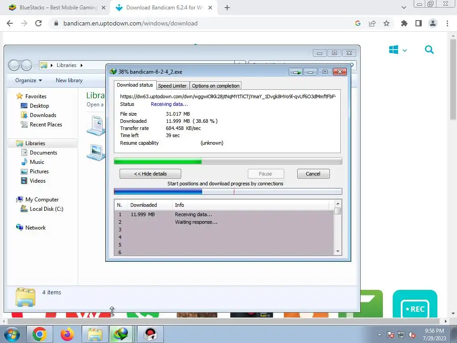Open the Organize dropdown menu
Image resolution: width=457 pixels, height=343 pixels.
(x=29, y=80)
